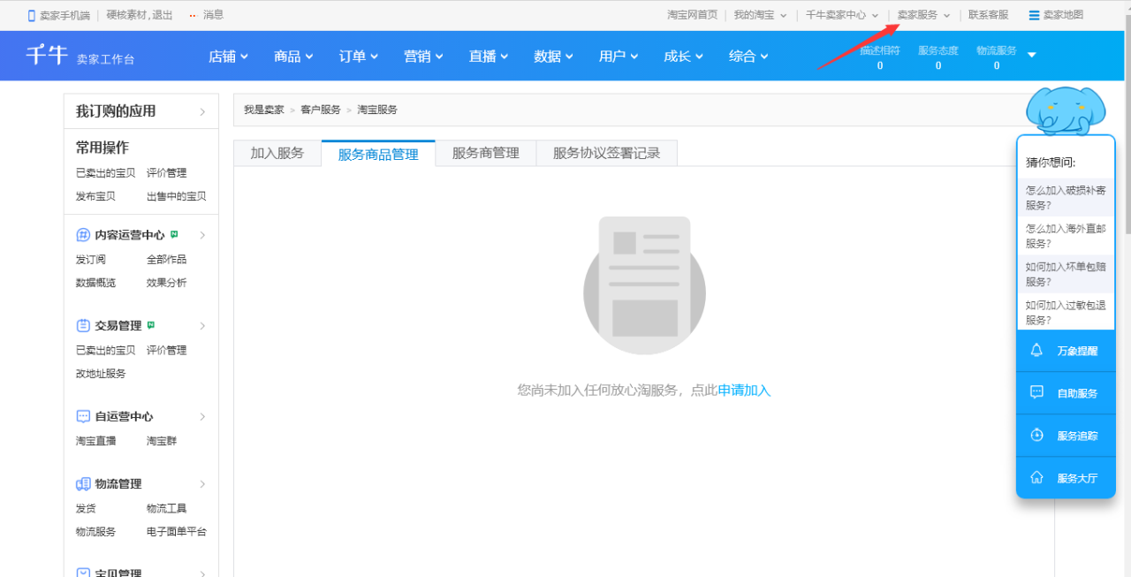Viewport: 1131px width, 577px height.
Task: Open 出售中的宝贝 link
Action: point(177,196)
